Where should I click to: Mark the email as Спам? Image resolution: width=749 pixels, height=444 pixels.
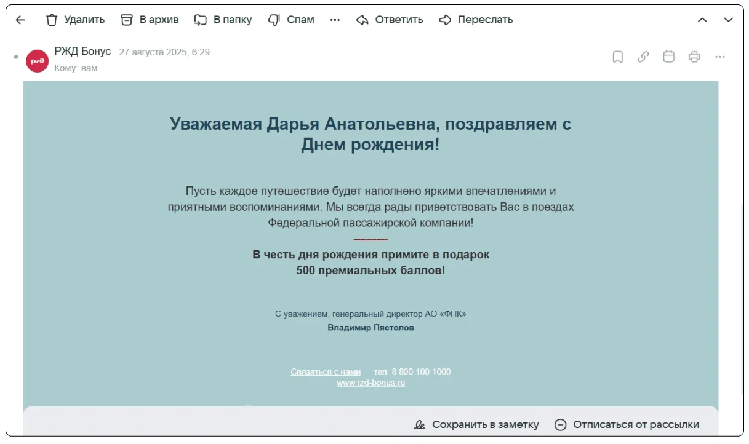click(x=291, y=20)
